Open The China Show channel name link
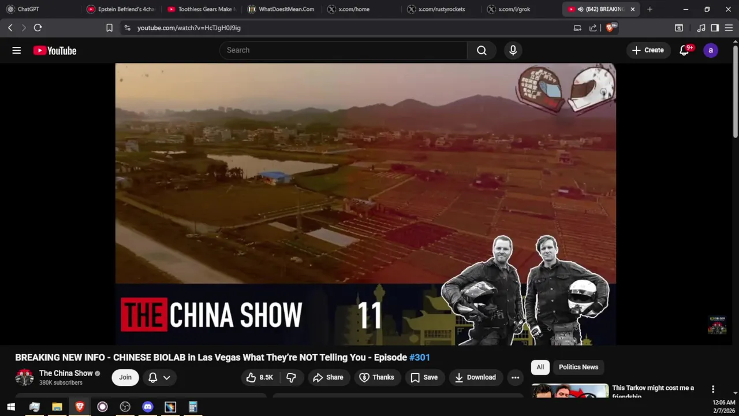739x416 pixels. coord(66,373)
